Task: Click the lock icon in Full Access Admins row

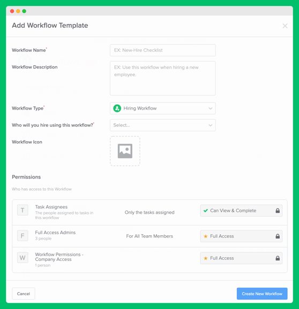Action: coord(278,236)
